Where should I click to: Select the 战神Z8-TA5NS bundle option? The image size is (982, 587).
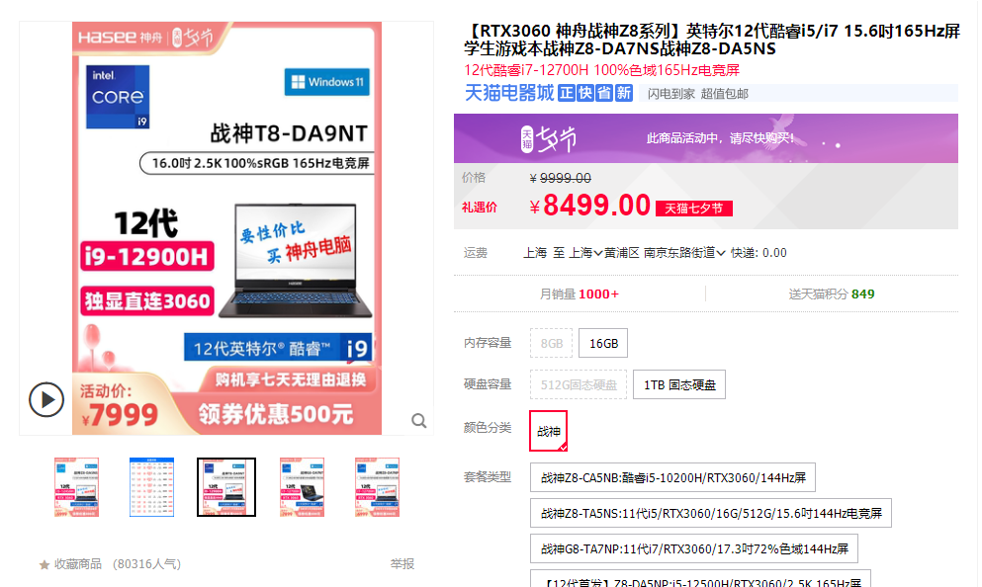pos(711,512)
